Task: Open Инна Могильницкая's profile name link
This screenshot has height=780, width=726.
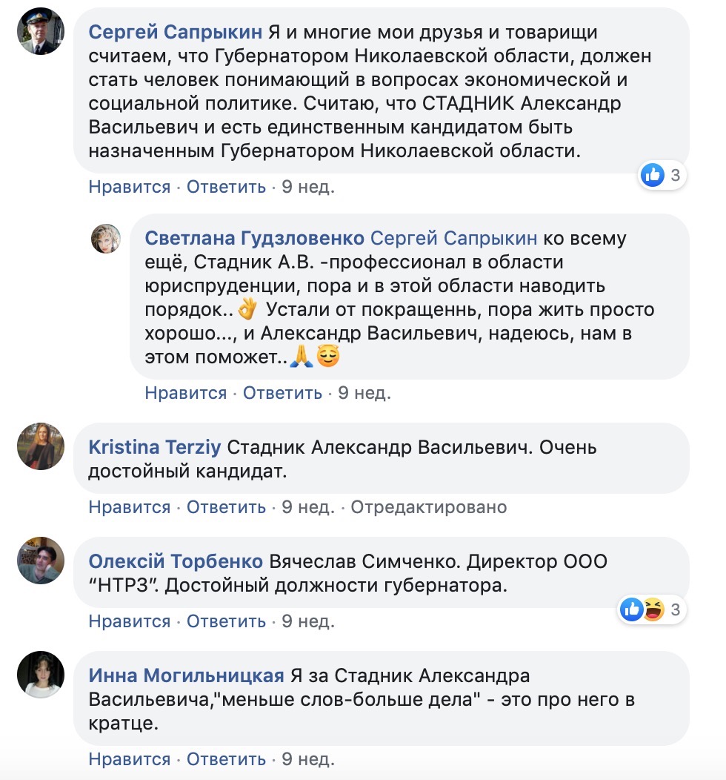Action: tap(186, 675)
